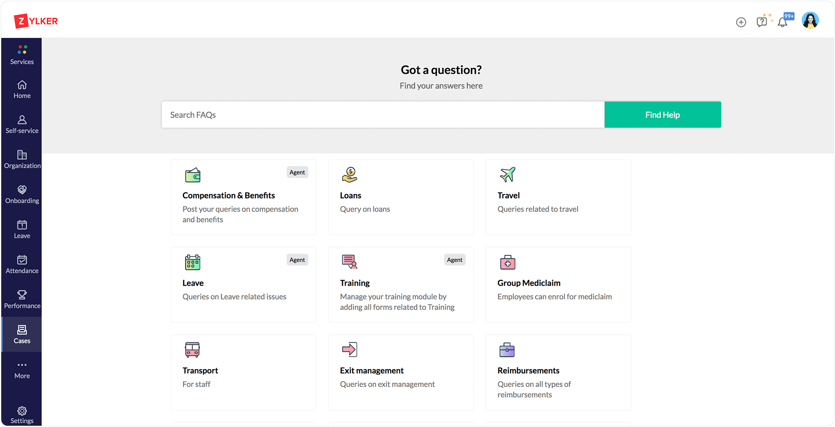Open Settings at the sidebar bottom
The height and width of the screenshot is (427, 835).
pyautogui.click(x=22, y=415)
